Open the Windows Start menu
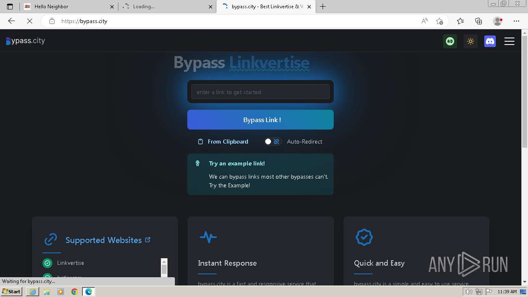Image resolution: width=528 pixels, height=297 pixels. pyautogui.click(x=11, y=292)
